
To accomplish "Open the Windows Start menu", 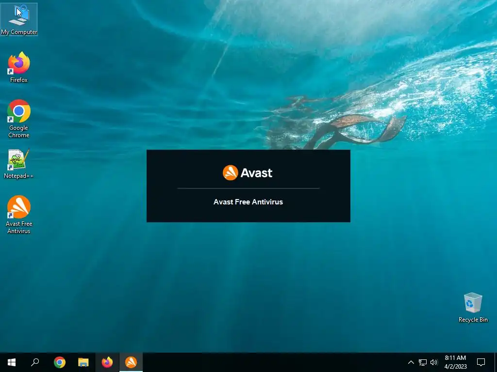I will (x=12, y=362).
